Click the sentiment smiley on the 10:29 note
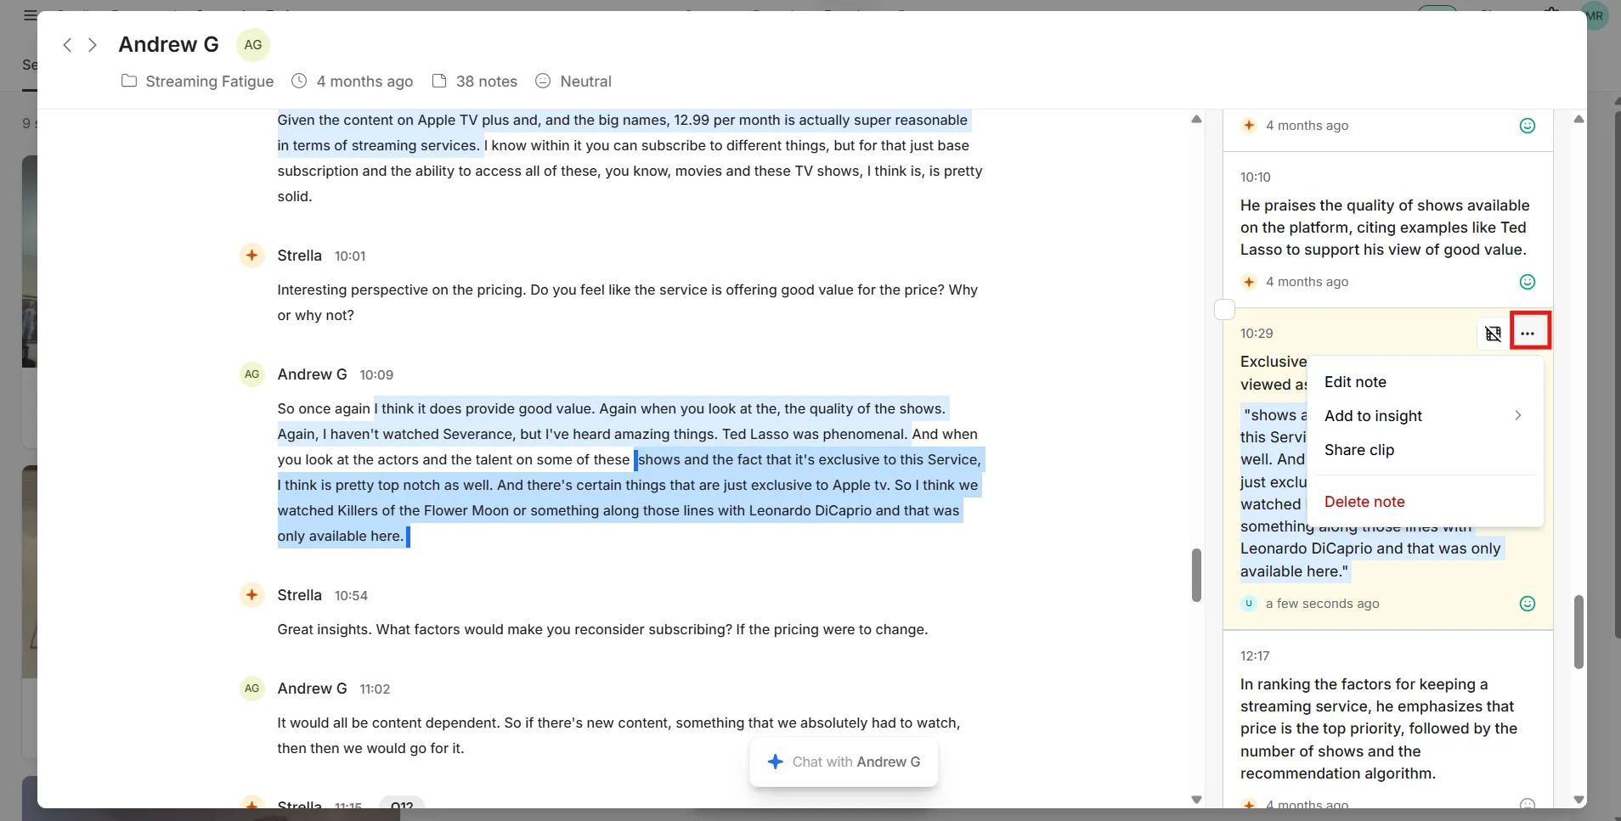Image resolution: width=1621 pixels, height=821 pixels. coord(1528,604)
